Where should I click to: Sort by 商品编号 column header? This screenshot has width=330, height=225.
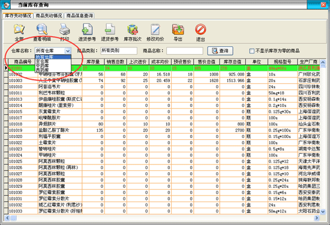[23, 62]
